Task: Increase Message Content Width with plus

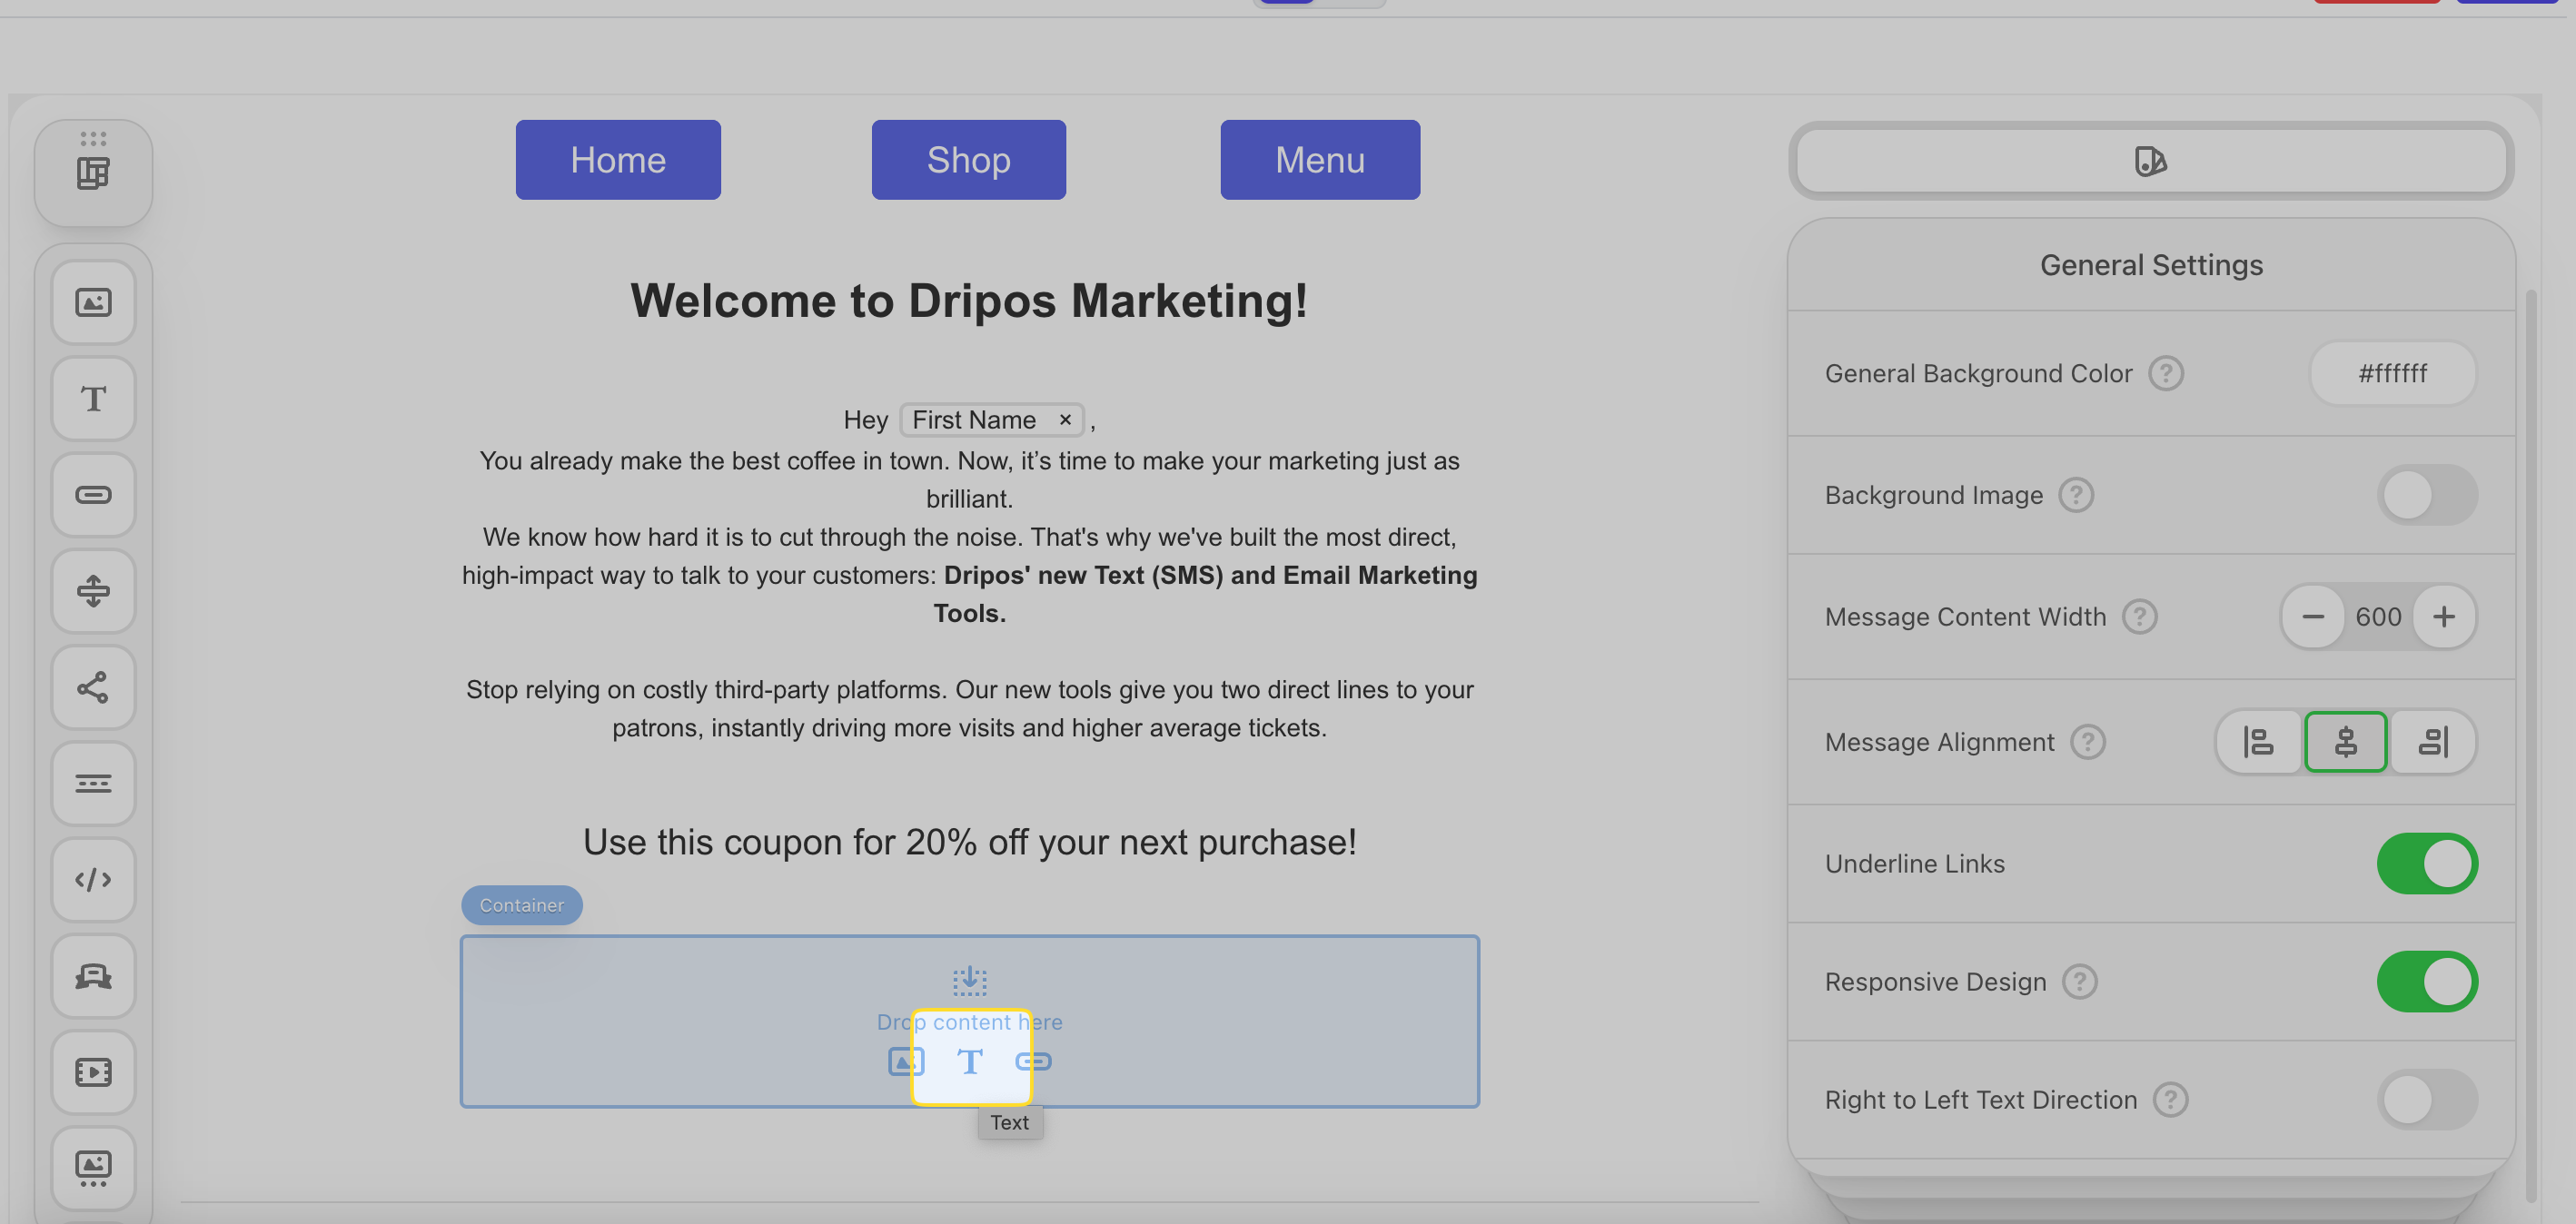Action: [x=2443, y=617]
